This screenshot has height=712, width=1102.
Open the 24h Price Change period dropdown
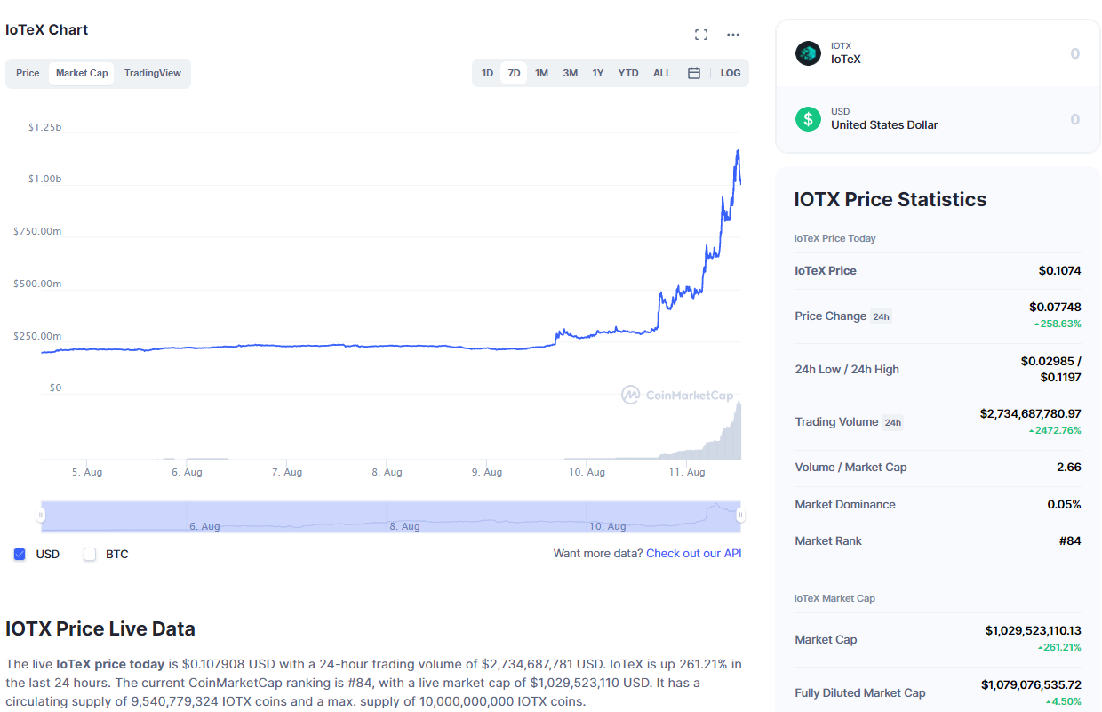tap(881, 316)
